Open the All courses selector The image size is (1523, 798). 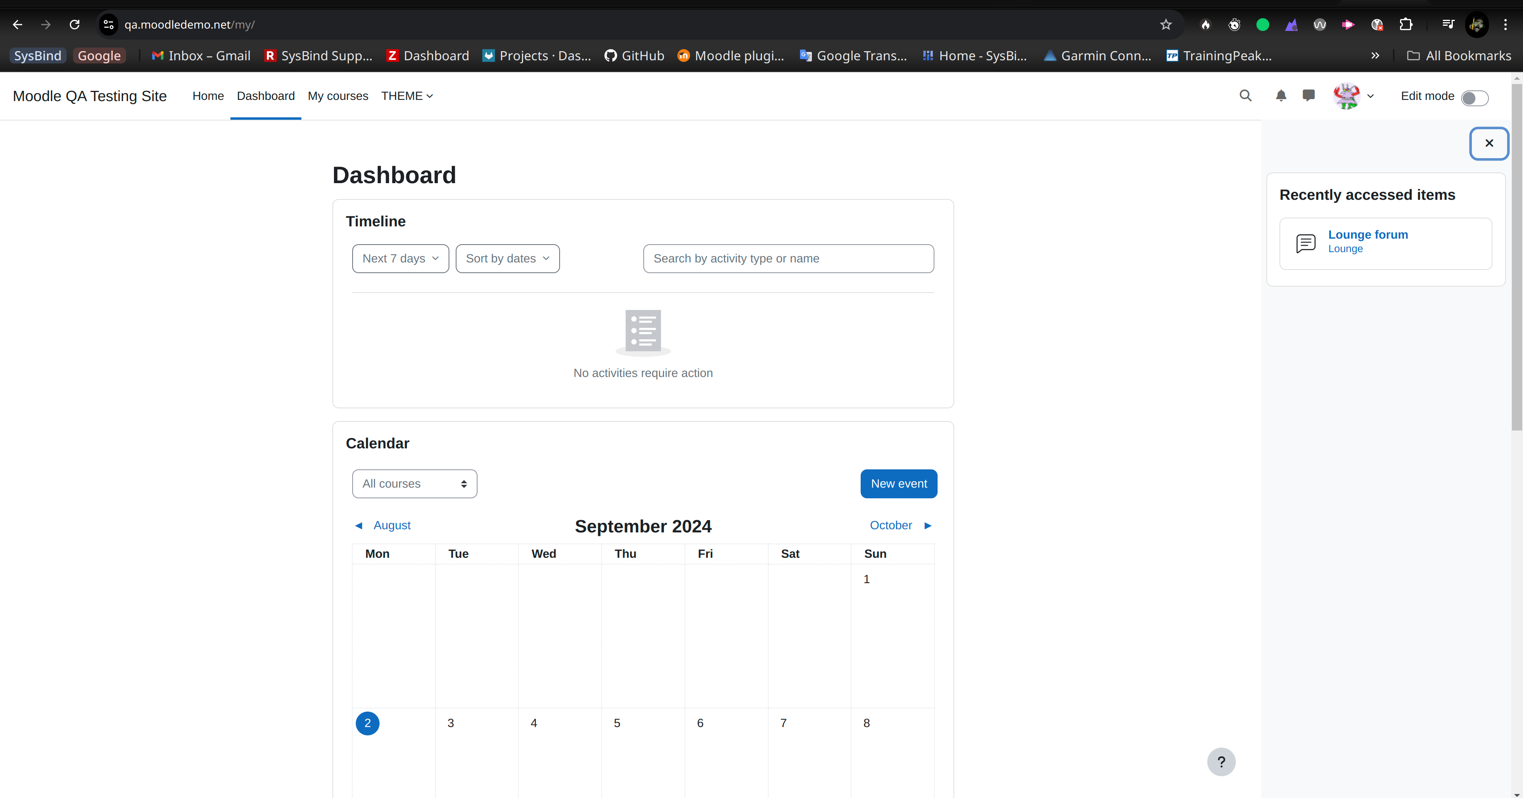coord(414,484)
